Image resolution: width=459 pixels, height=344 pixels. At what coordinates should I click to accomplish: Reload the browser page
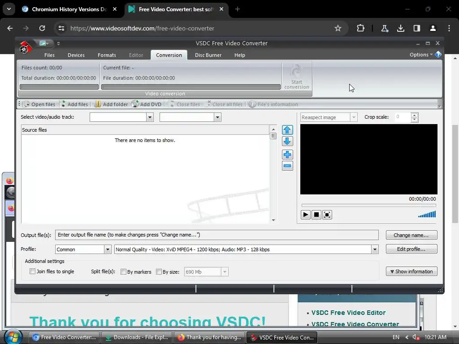(42, 28)
